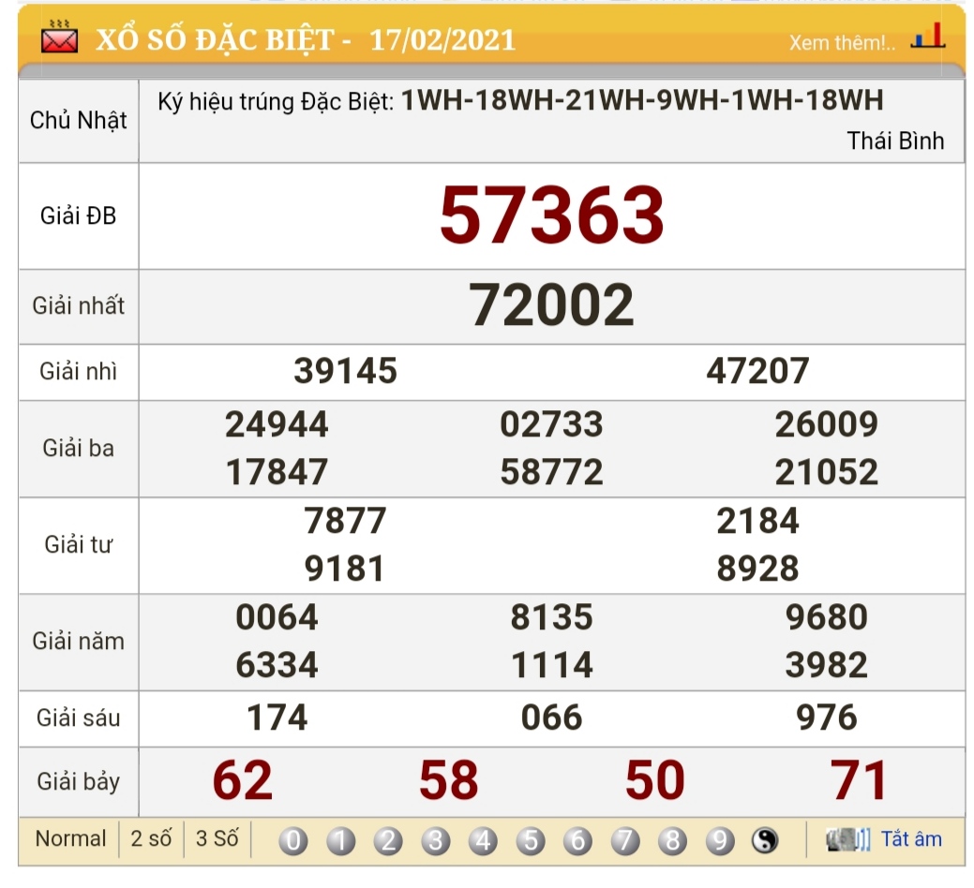Select digit ball 7 filter
This screenshot has height=888, width=974.
pyautogui.click(x=625, y=841)
